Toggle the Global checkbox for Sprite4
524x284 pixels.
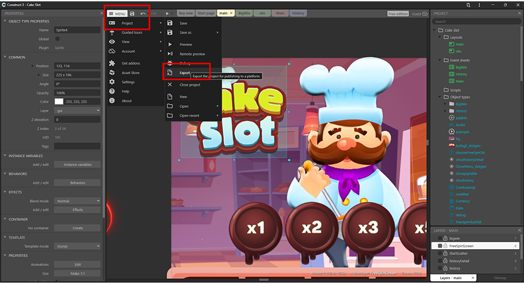(56, 39)
